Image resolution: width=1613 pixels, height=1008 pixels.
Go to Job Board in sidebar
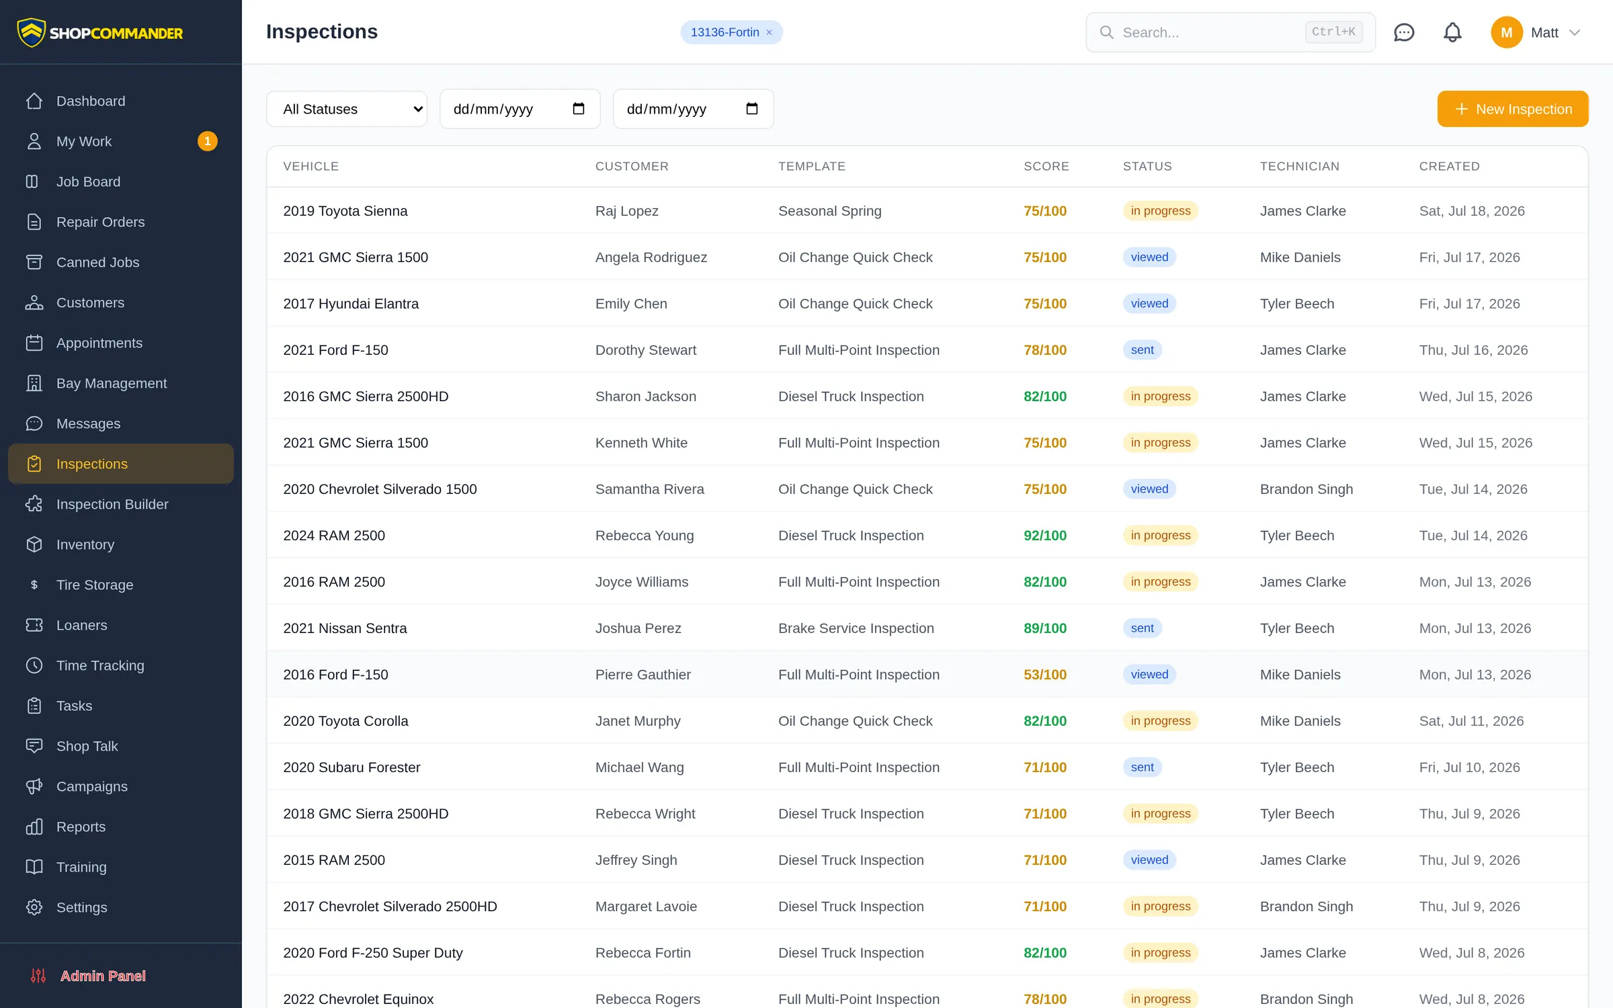(x=121, y=181)
